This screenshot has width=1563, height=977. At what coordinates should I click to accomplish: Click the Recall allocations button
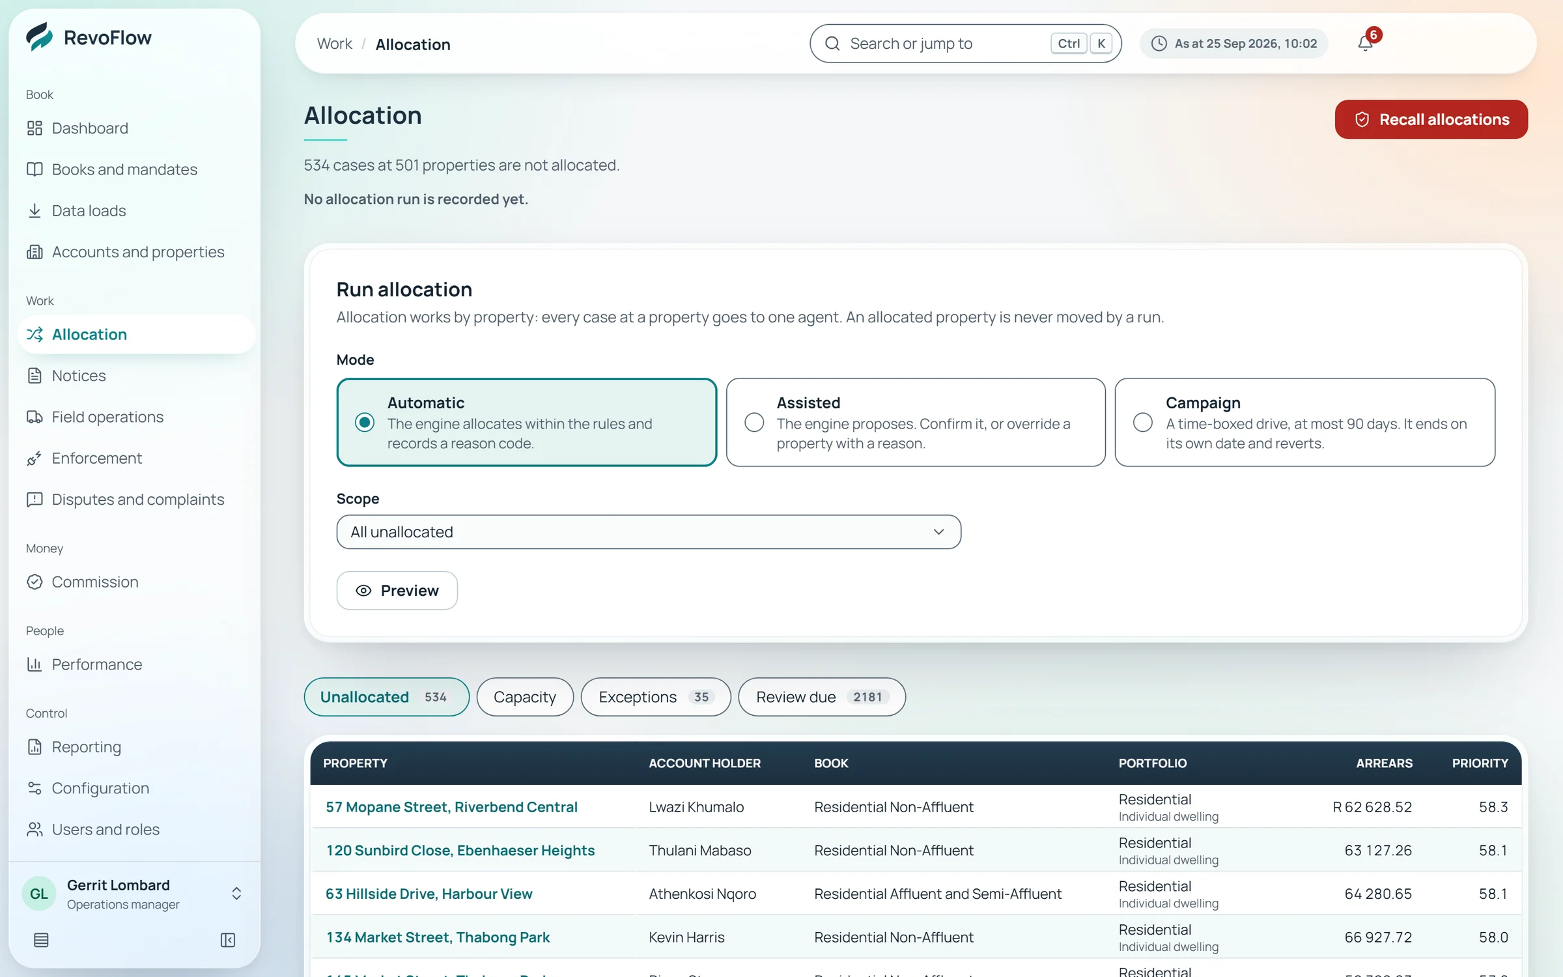point(1431,119)
